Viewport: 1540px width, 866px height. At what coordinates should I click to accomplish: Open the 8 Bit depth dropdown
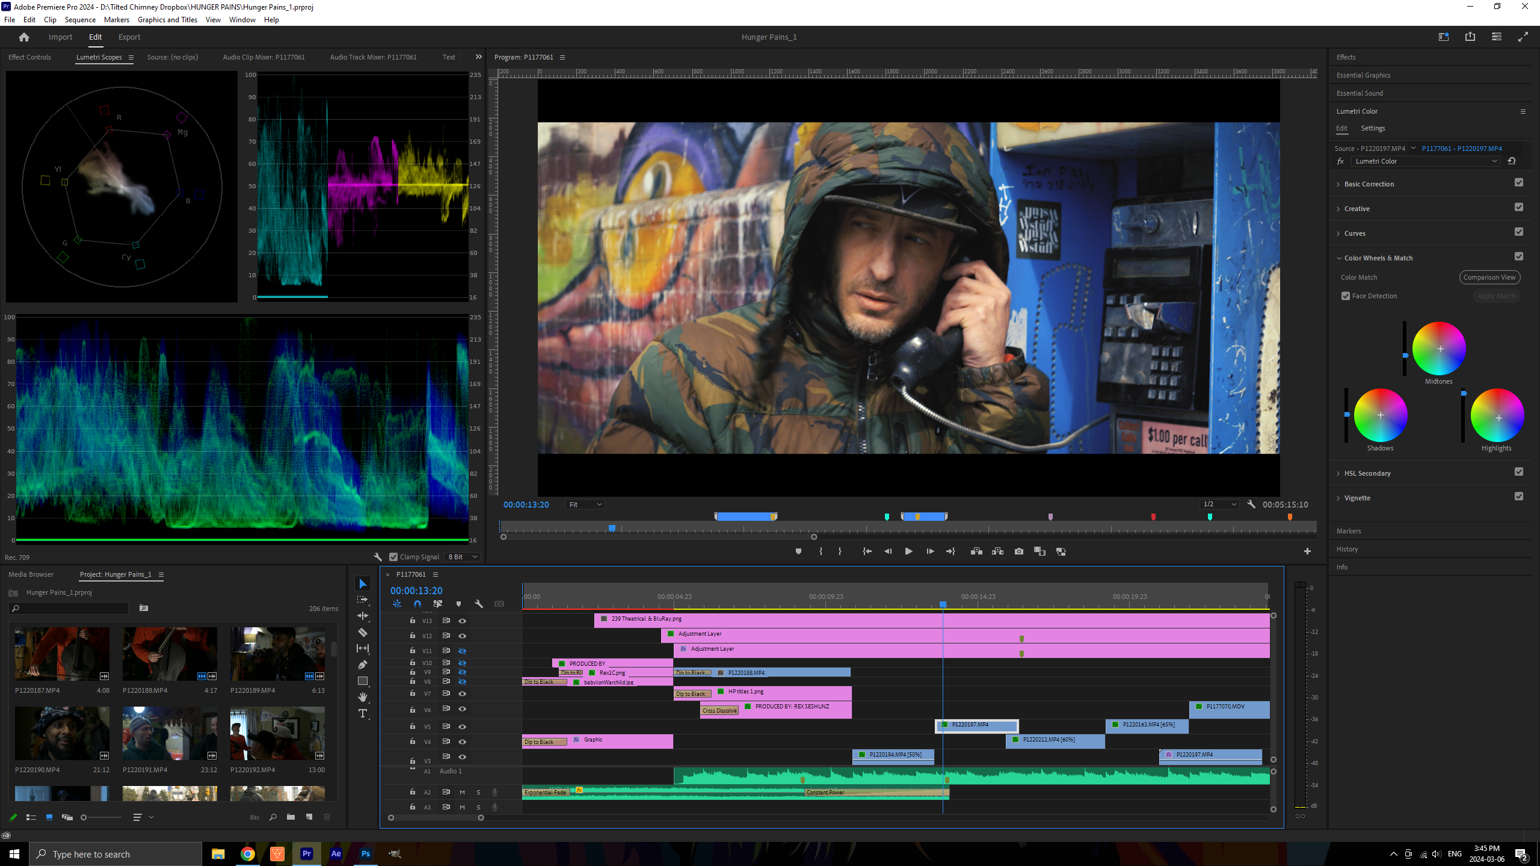coord(463,557)
